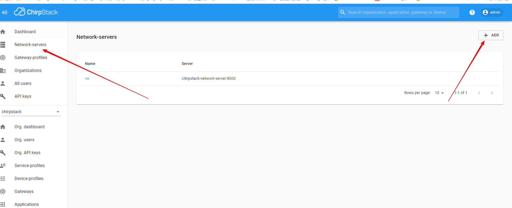512x208 pixels.
Task: Open the admin user menu
Action: pos(492,12)
